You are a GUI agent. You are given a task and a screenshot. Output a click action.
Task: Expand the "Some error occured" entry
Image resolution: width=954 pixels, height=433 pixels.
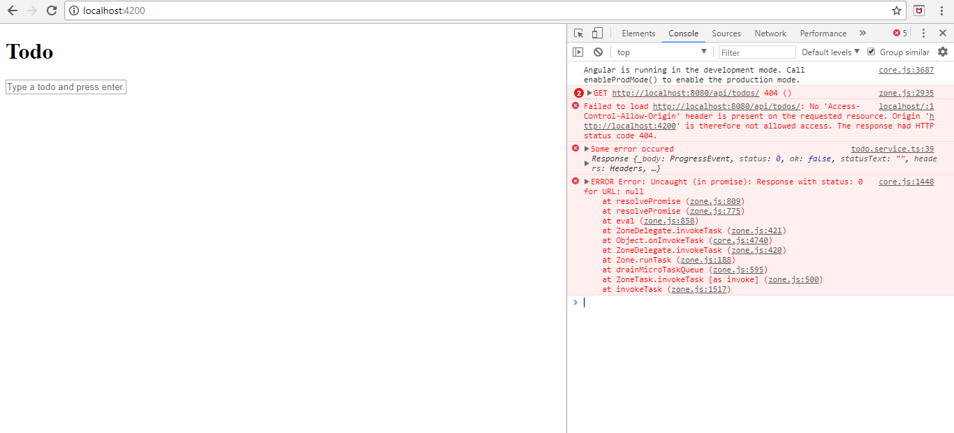pos(587,148)
